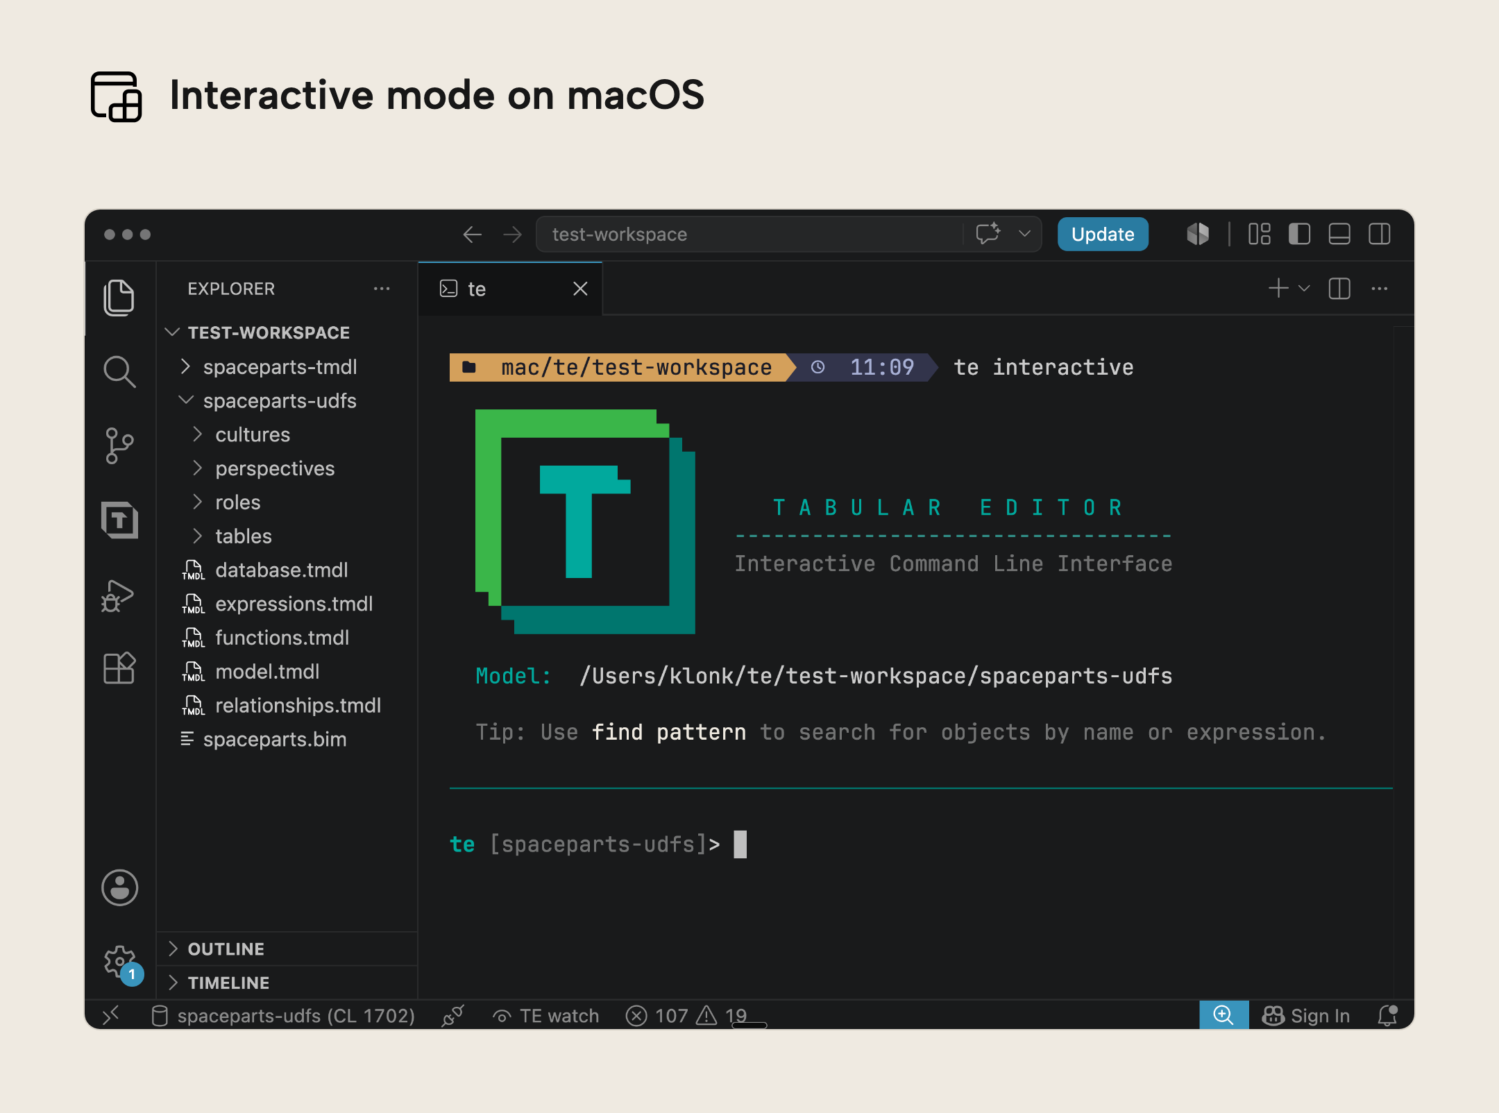This screenshot has height=1113, width=1499.
Task: Expand the TIMELINE section
Action: [287, 983]
